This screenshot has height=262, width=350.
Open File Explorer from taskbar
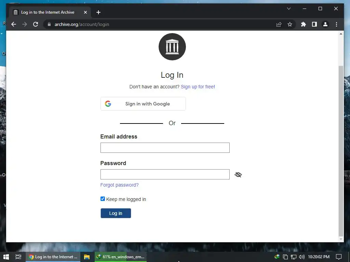(87, 257)
